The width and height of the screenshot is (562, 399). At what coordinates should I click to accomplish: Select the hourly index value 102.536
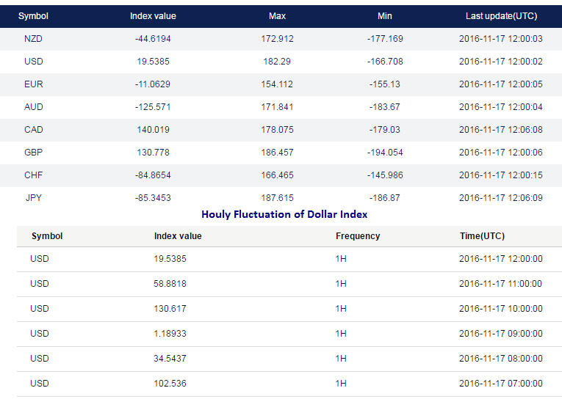coord(170,384)
